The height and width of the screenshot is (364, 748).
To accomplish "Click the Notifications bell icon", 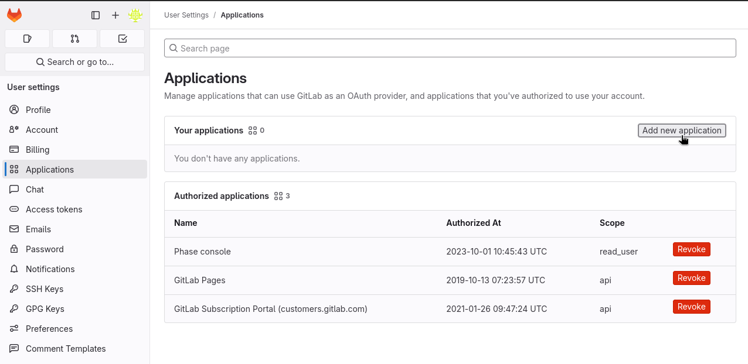I will click(14, 269).
